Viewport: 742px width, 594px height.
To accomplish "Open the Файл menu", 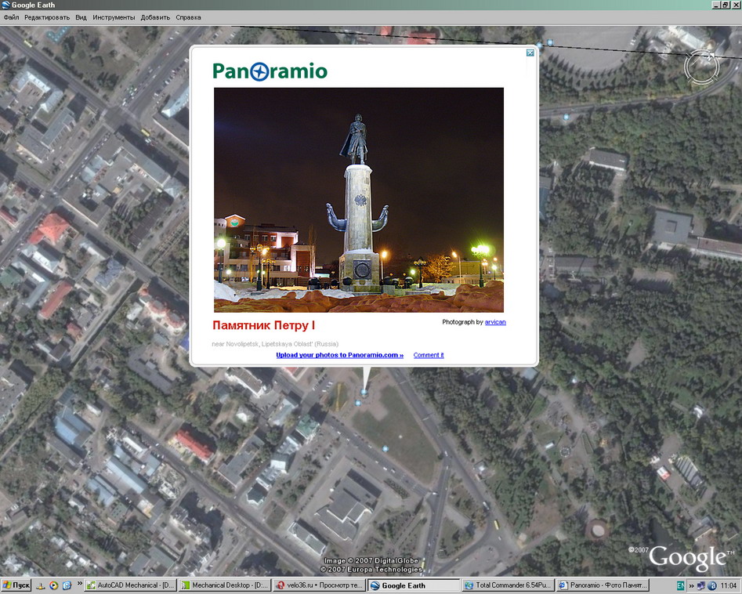I will coord(11,17).
